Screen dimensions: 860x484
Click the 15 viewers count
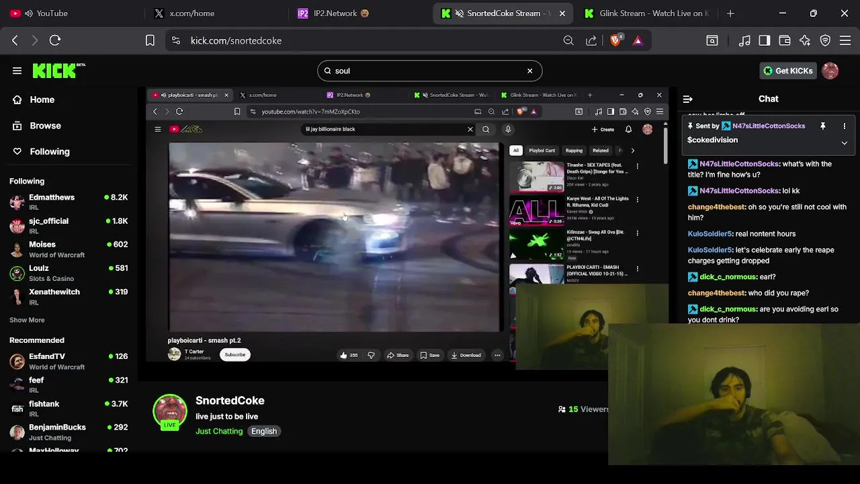tap(583, 409)
